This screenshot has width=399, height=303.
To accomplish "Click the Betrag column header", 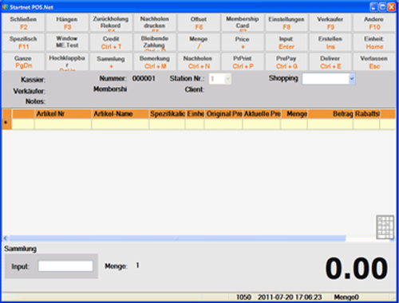I will pyautogui.click(x=330, y=114).
